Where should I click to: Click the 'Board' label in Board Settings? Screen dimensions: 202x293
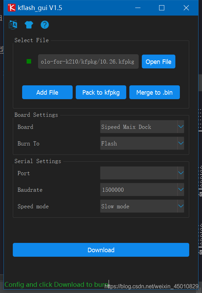pos(25,127)
